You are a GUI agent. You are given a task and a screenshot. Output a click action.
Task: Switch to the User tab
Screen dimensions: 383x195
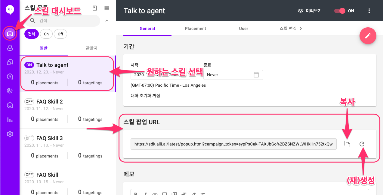[x=244, y=28]
